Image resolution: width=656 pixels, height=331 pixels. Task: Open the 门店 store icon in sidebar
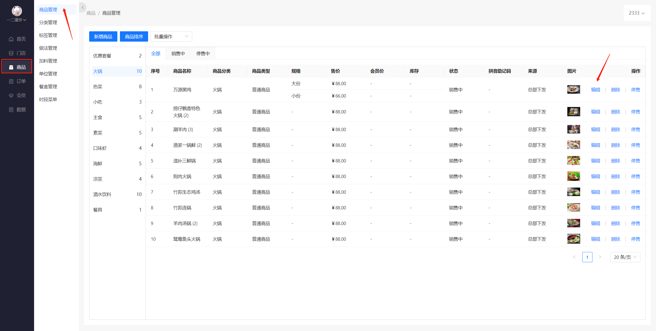pyautogui.click(x=11, y=53)
